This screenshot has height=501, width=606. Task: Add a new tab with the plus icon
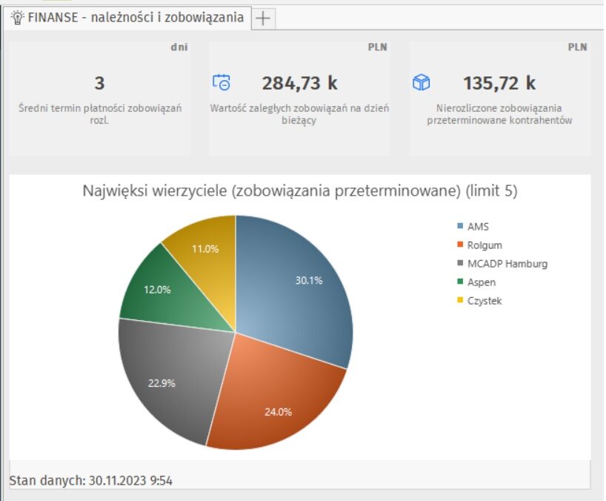click(x=264, y=19)
